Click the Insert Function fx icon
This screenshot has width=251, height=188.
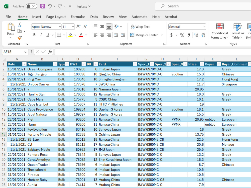click(x=50, y=52)
